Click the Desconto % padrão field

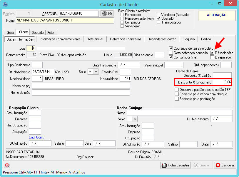point(222,76)
